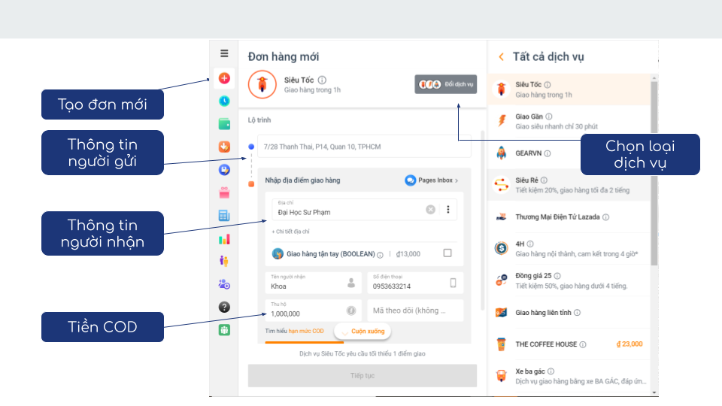Click the info icon beside the Siêu Tốc header
Viewport: 722px width, 406px height.
pyautogui.click(x=323, y=80)
